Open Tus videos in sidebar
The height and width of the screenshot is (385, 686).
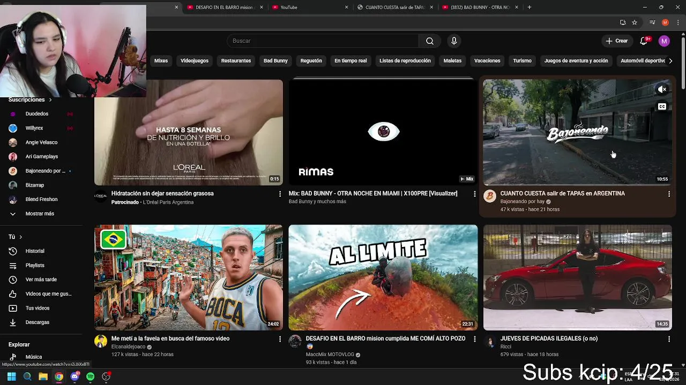(x=39, y=308)
